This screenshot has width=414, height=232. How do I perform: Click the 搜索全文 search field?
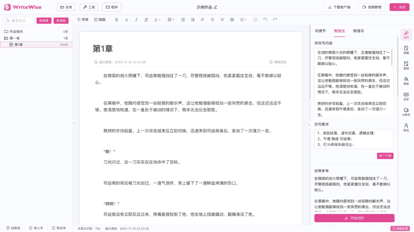(x=20, y=21)
